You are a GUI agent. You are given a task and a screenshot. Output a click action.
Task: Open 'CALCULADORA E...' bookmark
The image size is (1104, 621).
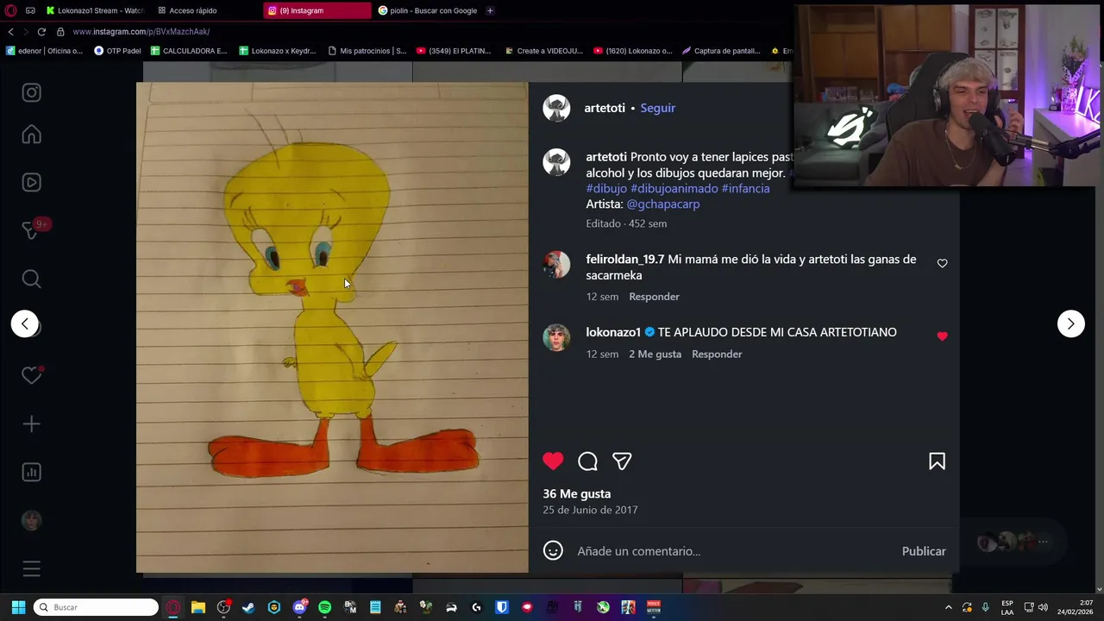coord(189,51)
